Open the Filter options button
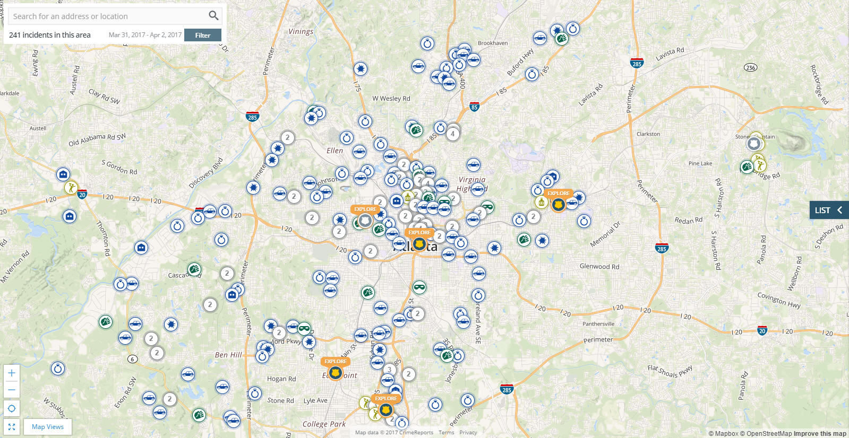 (x=202, y=35)
